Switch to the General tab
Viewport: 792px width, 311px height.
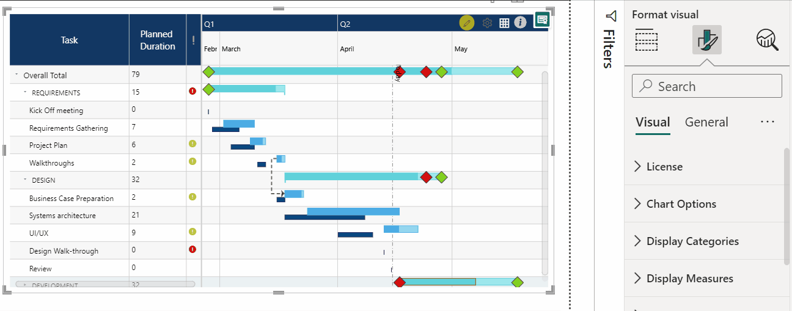[x=706, y=122]
